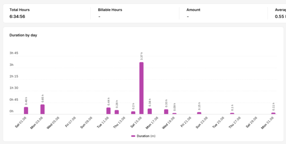
Task: Click the 3h axis label
Action: 11,65
